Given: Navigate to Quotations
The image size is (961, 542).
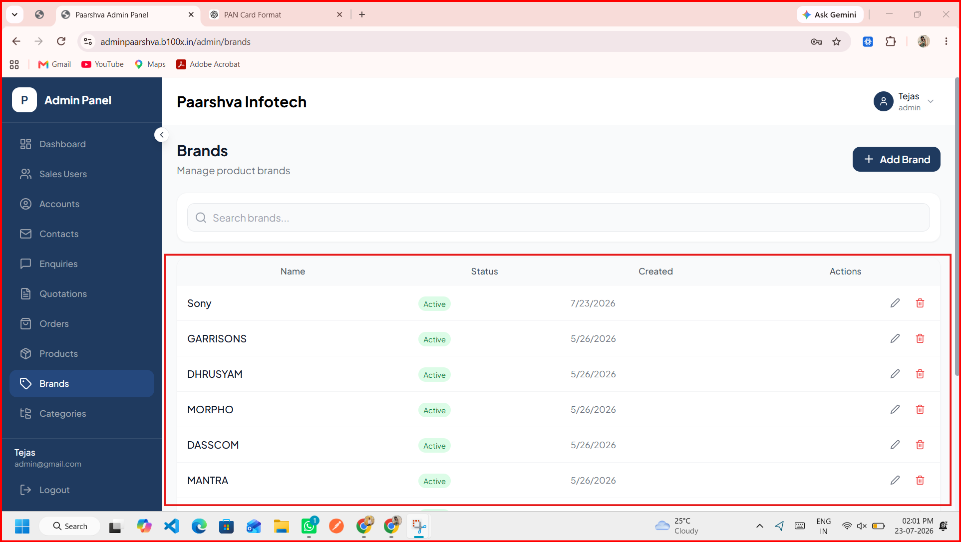Looking at the screenshot, I should click(x=82, y=294).
